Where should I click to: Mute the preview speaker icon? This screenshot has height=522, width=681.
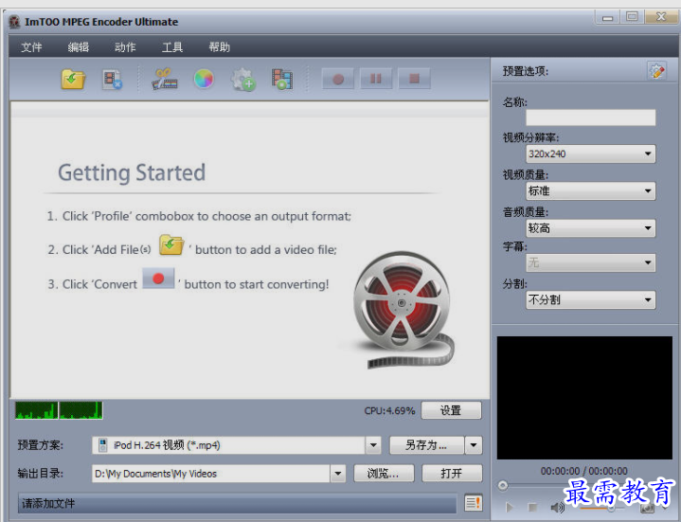click(x=556, y=507)
